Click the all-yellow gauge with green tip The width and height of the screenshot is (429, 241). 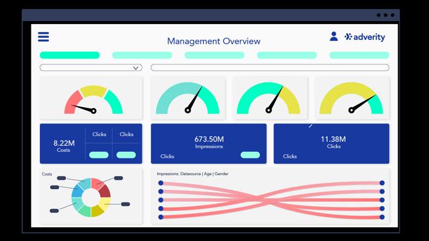click(x=351, y=98)
